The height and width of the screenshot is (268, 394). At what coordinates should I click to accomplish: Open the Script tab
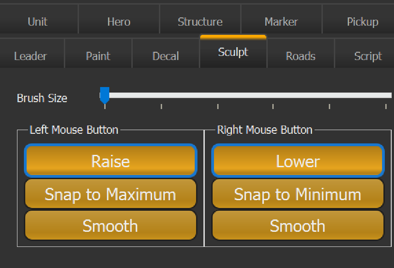[368, 56]
